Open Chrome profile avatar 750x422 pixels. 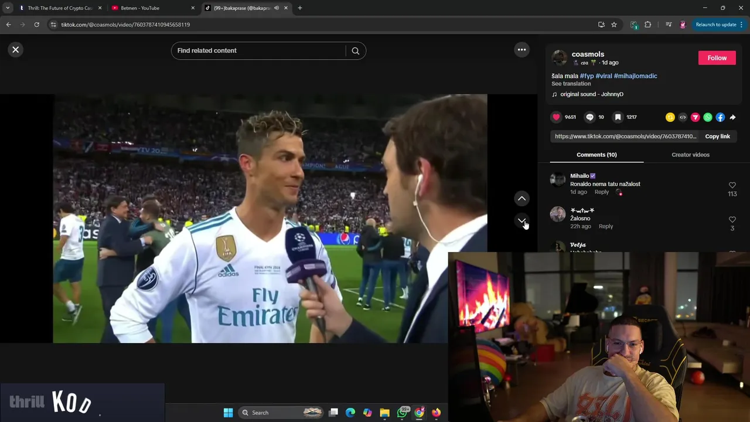click(683, 25)
